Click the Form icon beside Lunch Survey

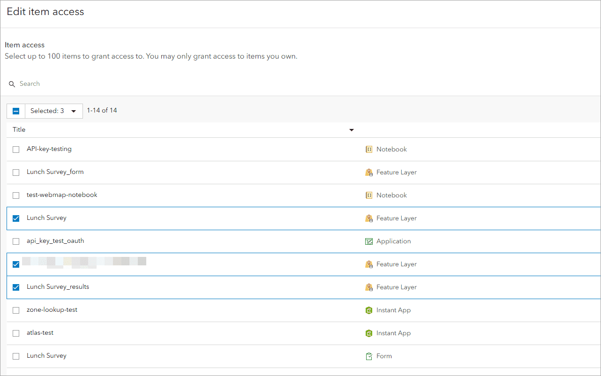point(369,356)
